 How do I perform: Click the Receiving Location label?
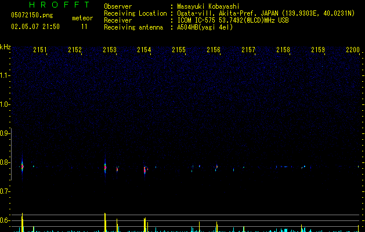135,13
